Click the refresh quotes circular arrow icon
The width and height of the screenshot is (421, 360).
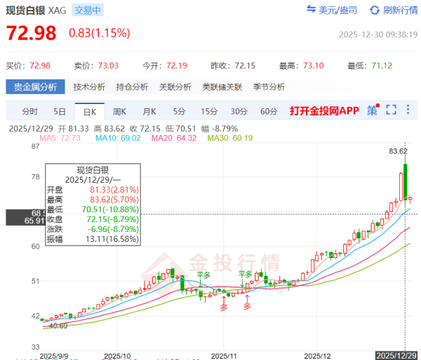(x=375, y=11)
